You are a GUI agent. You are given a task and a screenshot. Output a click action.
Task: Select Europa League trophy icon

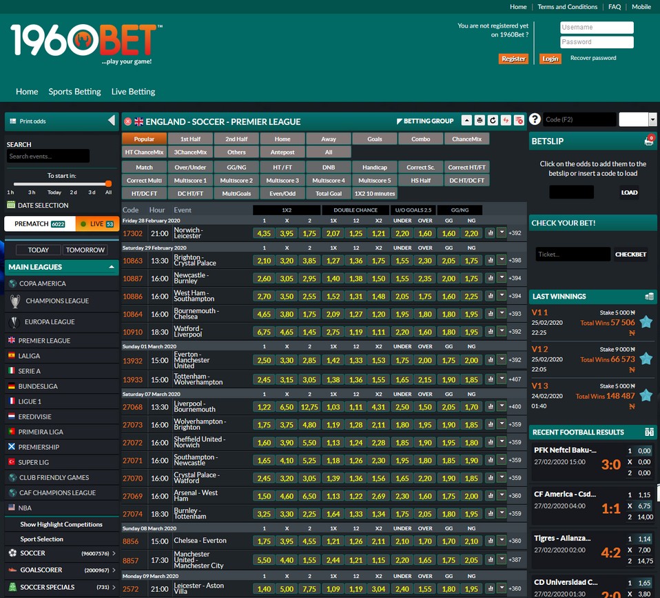tap(14, 322)
